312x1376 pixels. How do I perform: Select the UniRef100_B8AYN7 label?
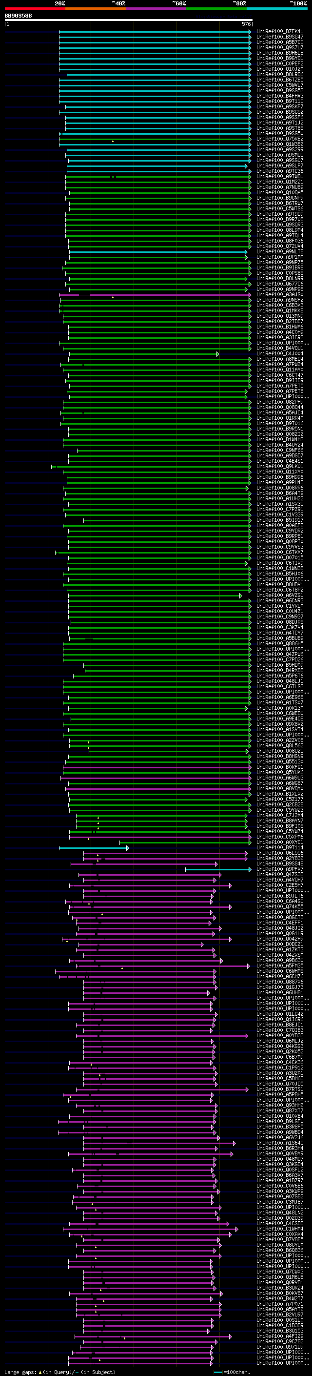[279, 821]
